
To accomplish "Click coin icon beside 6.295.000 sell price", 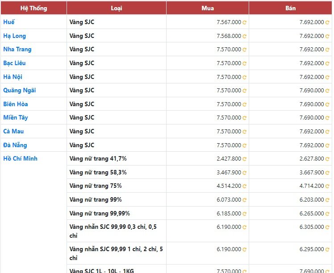I will point(327,249).
